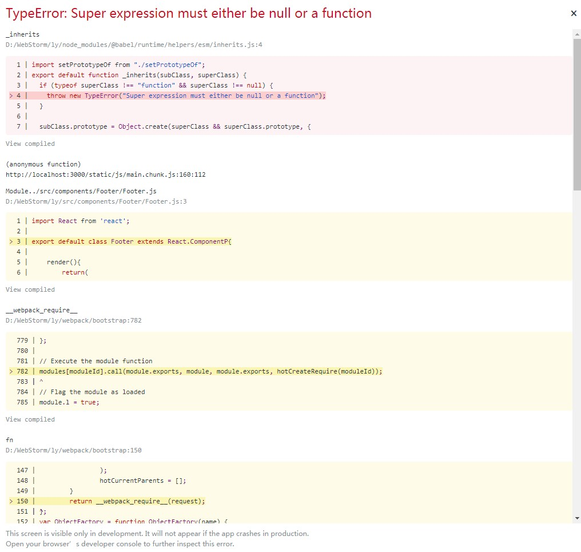Open the main.chunk.js:160:112 source link
The image size is (581, 552).
click(106, 174)
